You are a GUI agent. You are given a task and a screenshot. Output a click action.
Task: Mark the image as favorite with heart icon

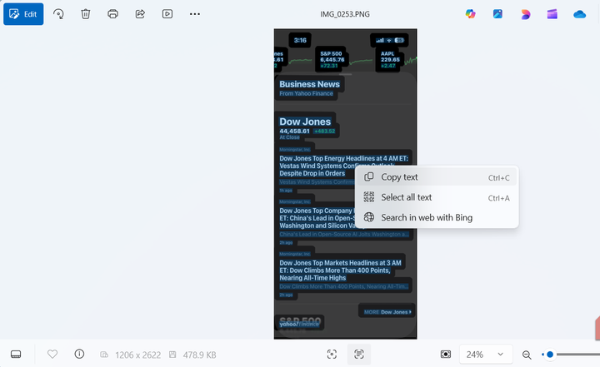[x=52, y=355]
